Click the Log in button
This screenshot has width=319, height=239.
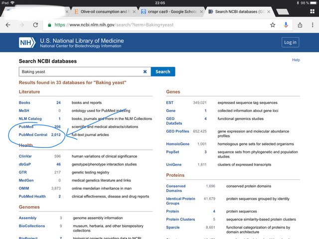[290, 42]
